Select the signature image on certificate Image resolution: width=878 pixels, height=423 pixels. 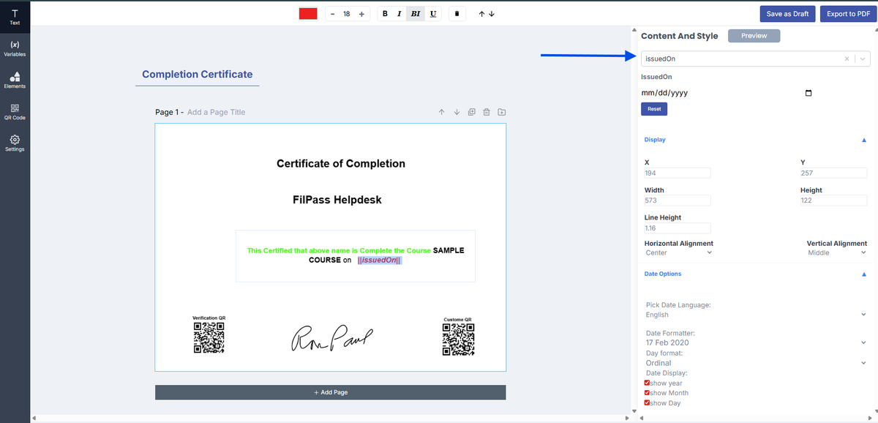(x=333, y=337)
